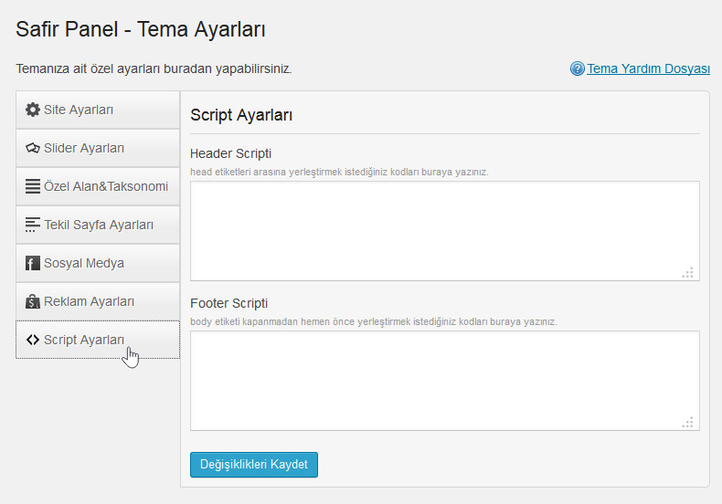The image size is (722, 504).
Task: Open the Site Ayarları tab
Action: click(98, 110)
